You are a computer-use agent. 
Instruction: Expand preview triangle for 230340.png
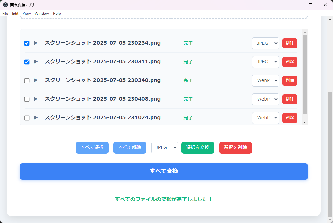tap(36, 80)
